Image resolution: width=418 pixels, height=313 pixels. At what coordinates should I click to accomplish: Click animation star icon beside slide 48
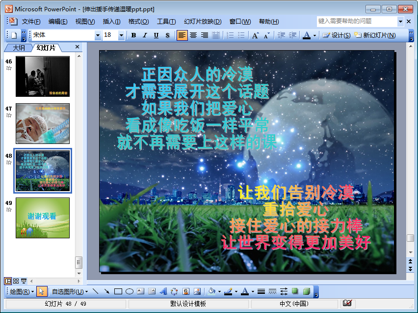click(x=9, y=163)
